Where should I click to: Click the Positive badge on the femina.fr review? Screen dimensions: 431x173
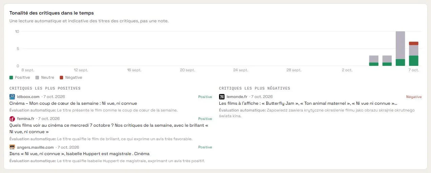(x=205, y=119)
